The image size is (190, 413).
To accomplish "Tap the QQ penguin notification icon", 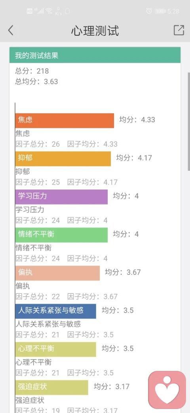I will pyautogui.click(x=67, y=11).
